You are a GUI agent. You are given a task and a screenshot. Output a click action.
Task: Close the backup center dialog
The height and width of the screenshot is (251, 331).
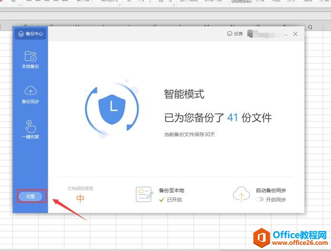pyautogui.click(x=295, y=34)
